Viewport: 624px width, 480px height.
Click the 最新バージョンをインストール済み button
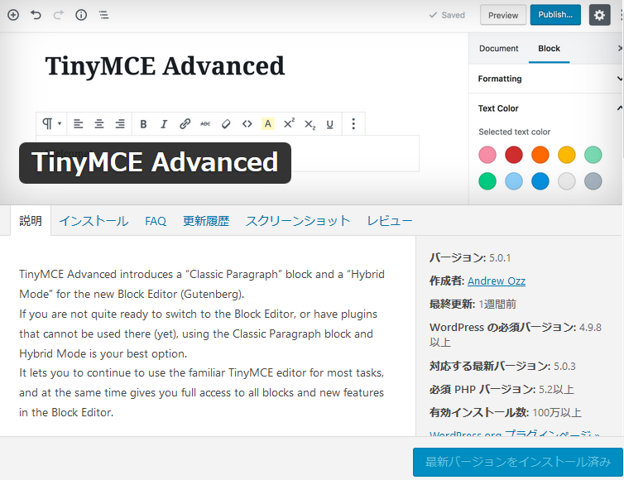point(518,462)
